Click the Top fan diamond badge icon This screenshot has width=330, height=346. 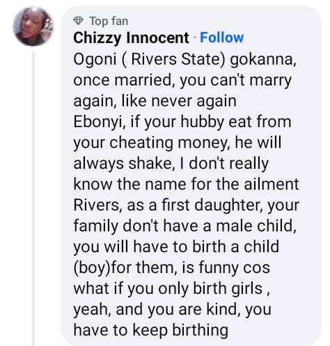point(78,21)
